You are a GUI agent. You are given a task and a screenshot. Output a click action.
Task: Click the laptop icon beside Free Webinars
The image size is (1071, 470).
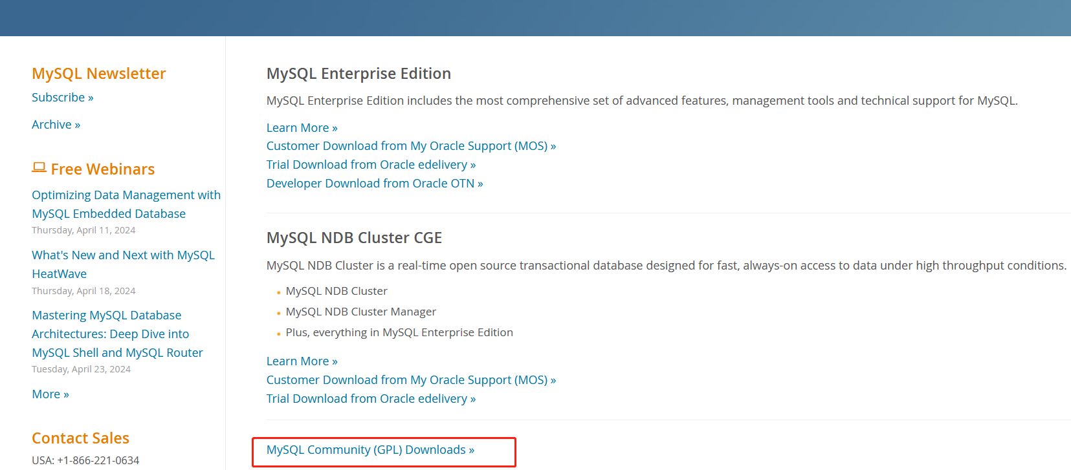click(x=39, y=167)
